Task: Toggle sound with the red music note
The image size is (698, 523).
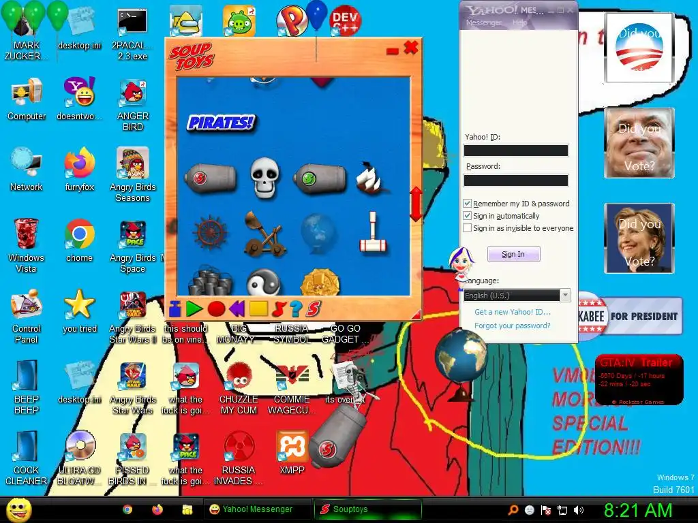Action: 278,308
